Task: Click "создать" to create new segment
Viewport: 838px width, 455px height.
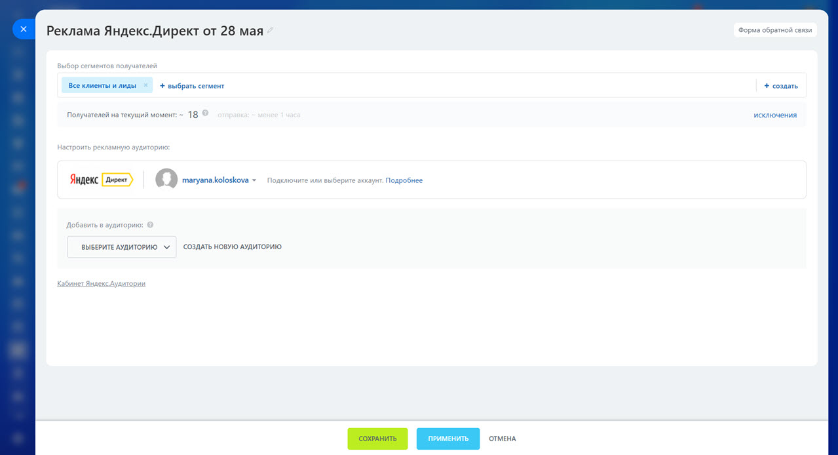Action: tap(781, 86)
